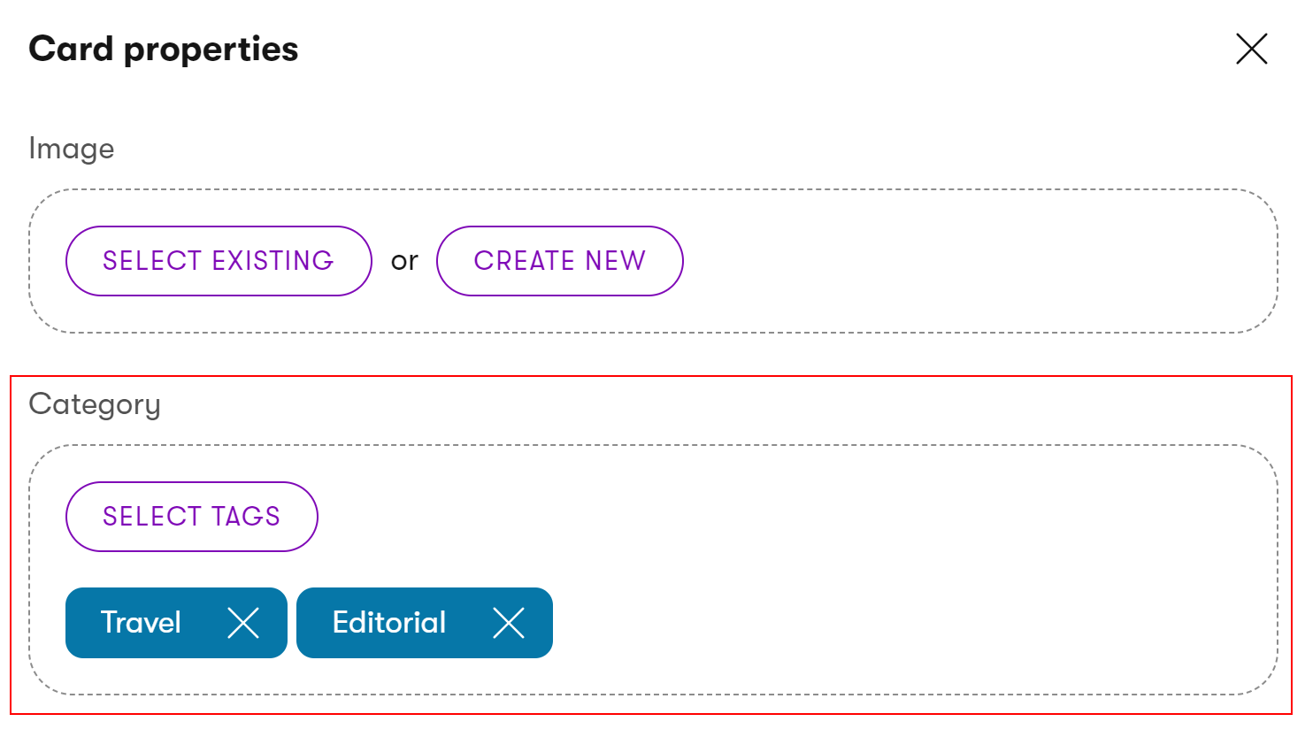Select the Travel category tag chip
The image size is (1305, 737).
coord(142,623)
